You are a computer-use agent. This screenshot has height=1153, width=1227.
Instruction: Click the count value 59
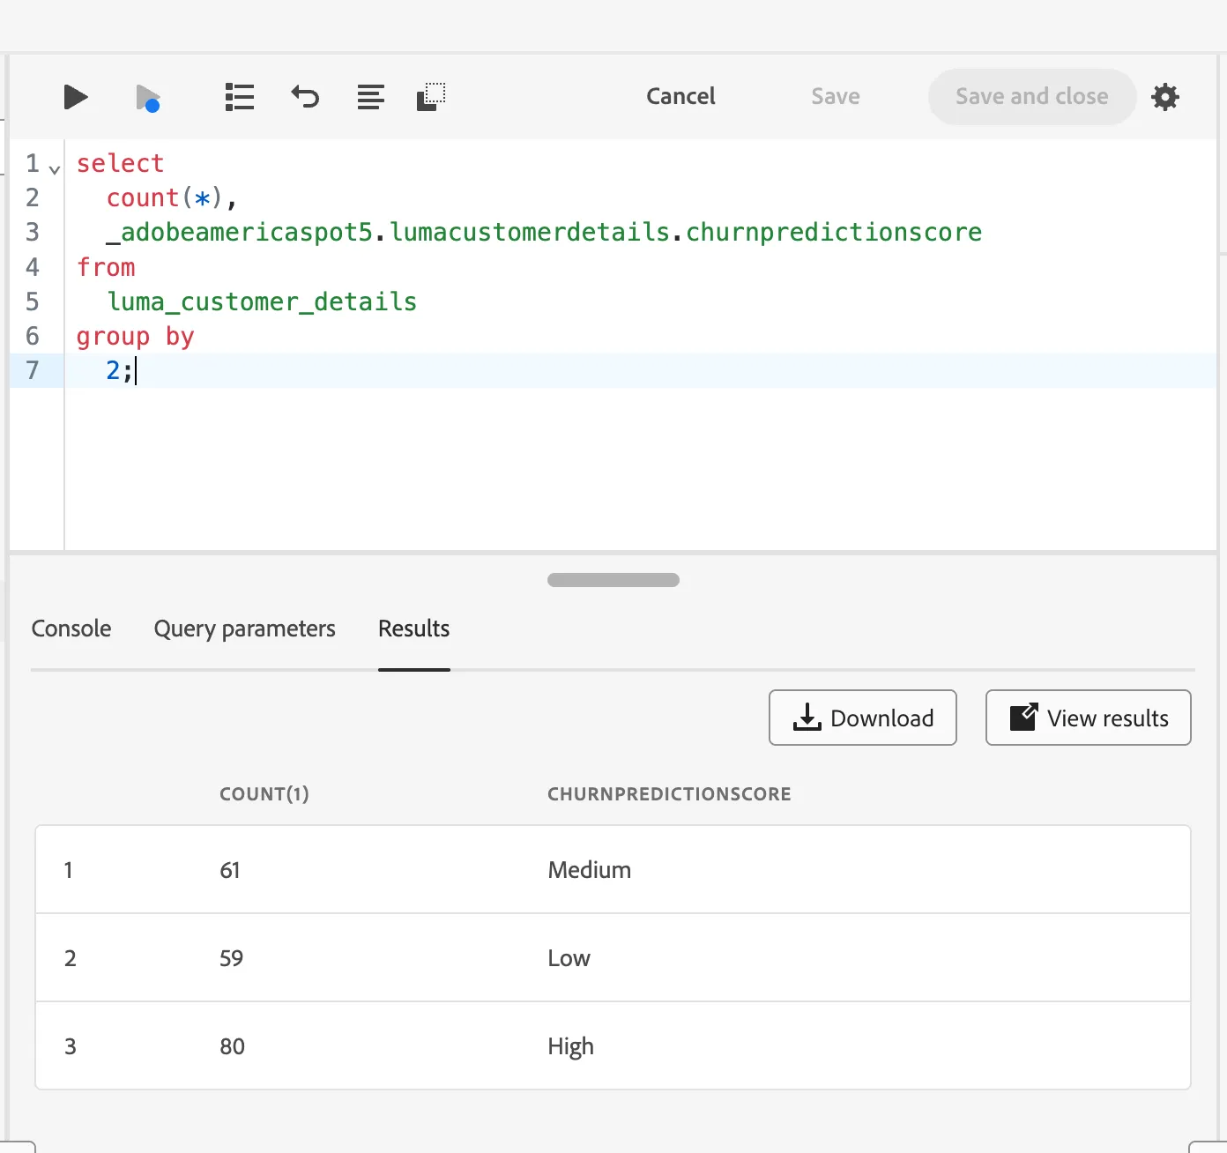coord(232,958)
